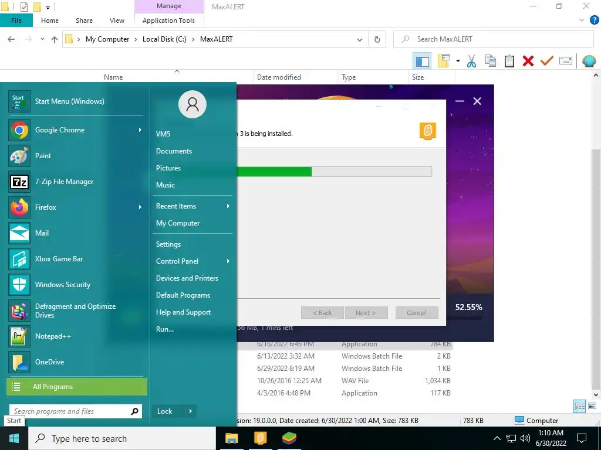Open the folder options toolbar icon
Image resolution: width=601 pixels, height=450 pixels.
[x=444, y=61]
